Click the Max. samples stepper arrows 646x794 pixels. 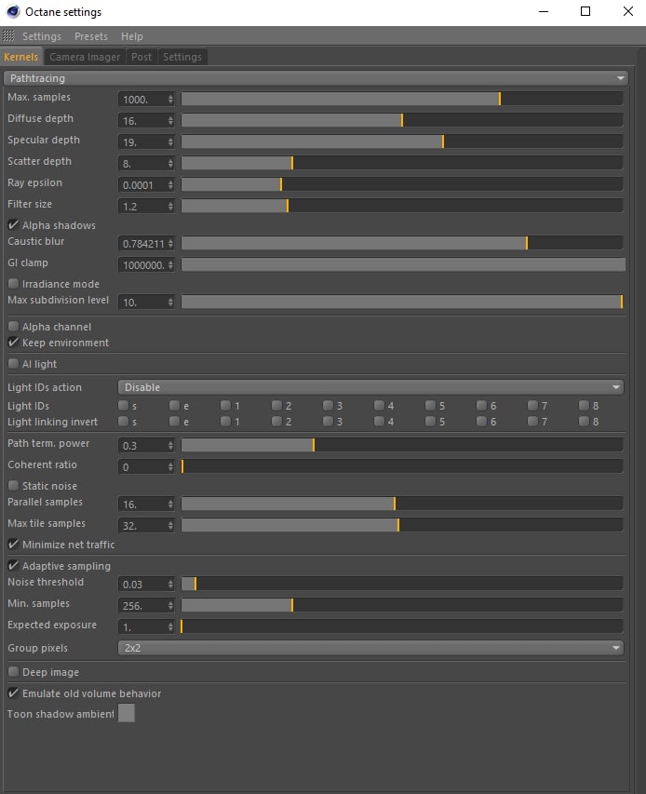[170, 100]
